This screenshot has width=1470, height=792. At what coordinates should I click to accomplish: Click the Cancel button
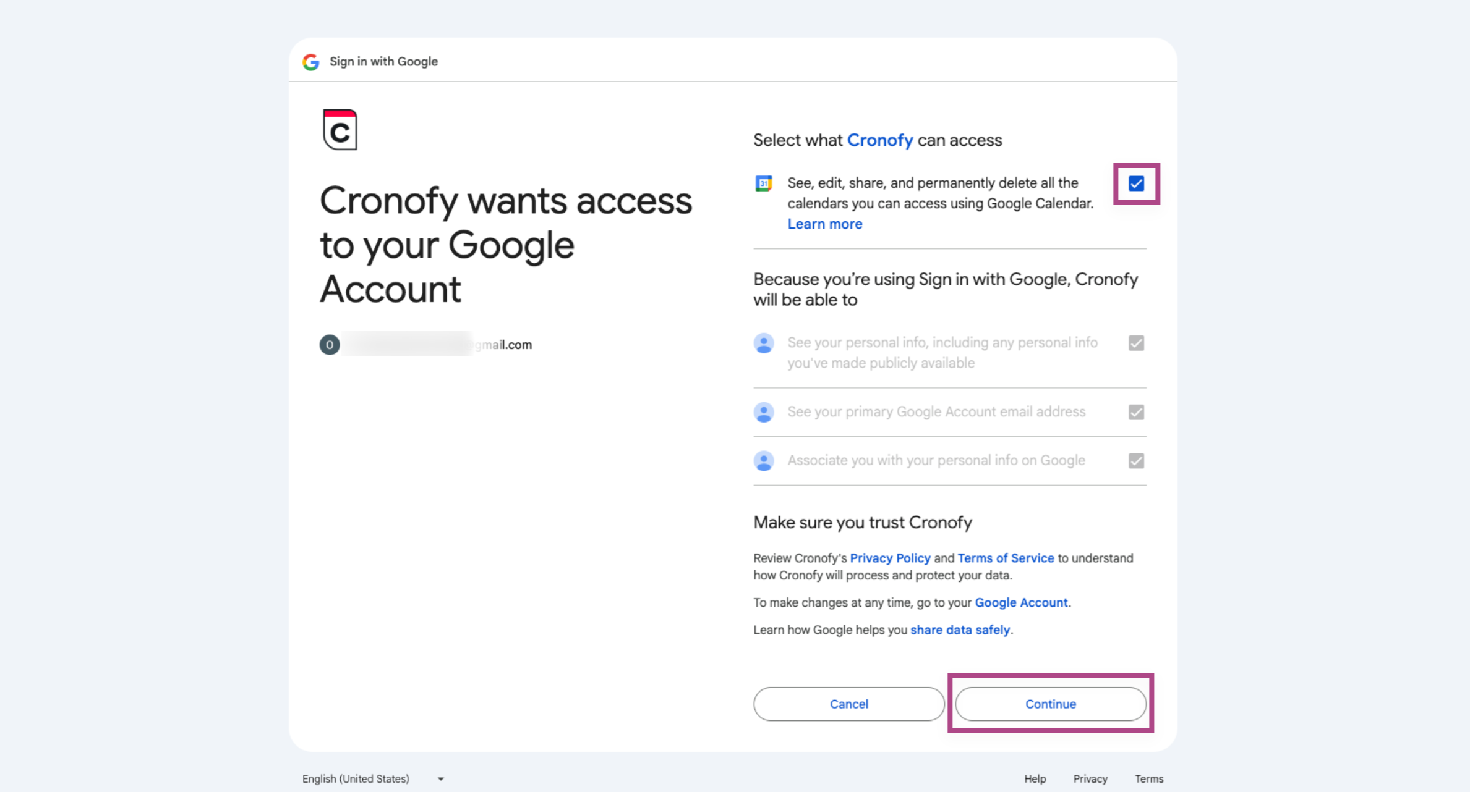click(849, 704)
